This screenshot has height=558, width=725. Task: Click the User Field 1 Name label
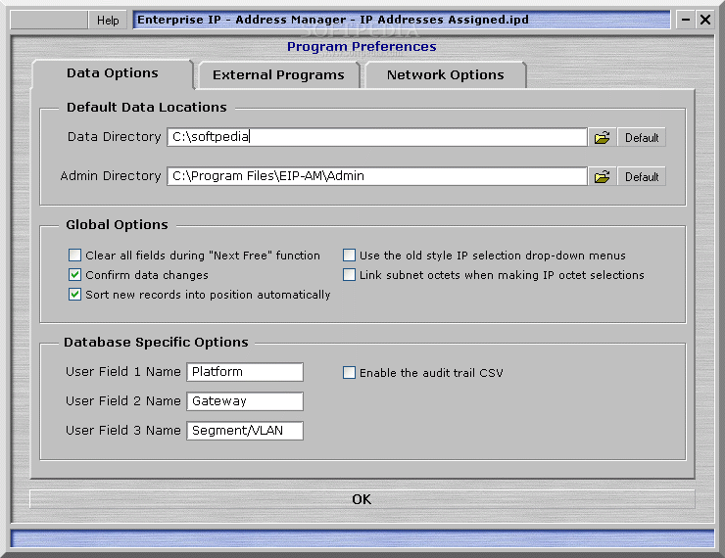123,372
